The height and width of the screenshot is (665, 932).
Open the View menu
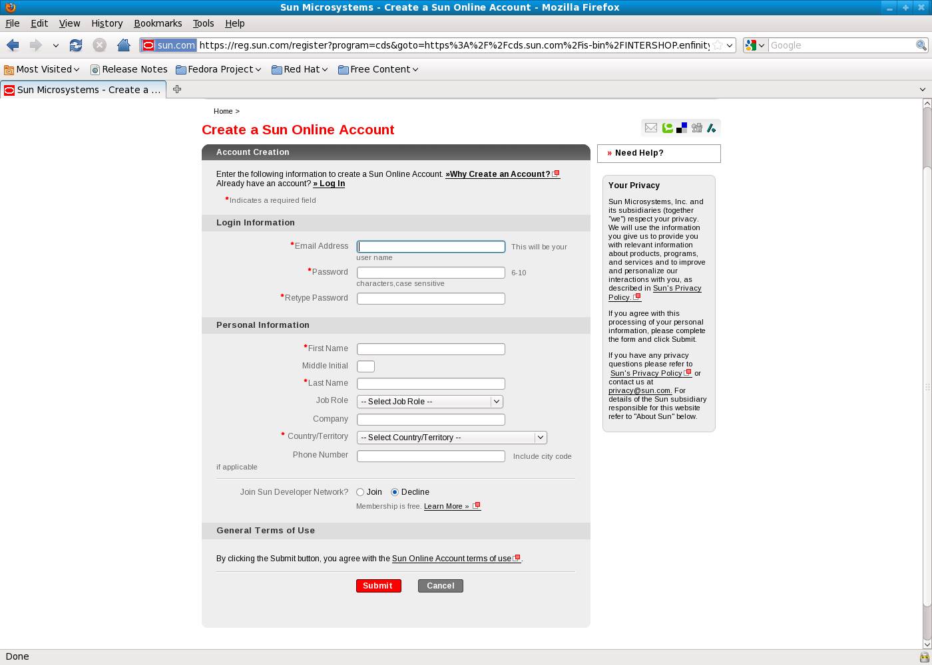pyautogui.click(x=69, y=23)
